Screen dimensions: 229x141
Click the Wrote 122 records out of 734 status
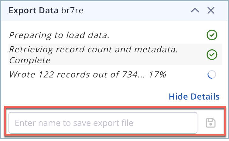(87, 74)
